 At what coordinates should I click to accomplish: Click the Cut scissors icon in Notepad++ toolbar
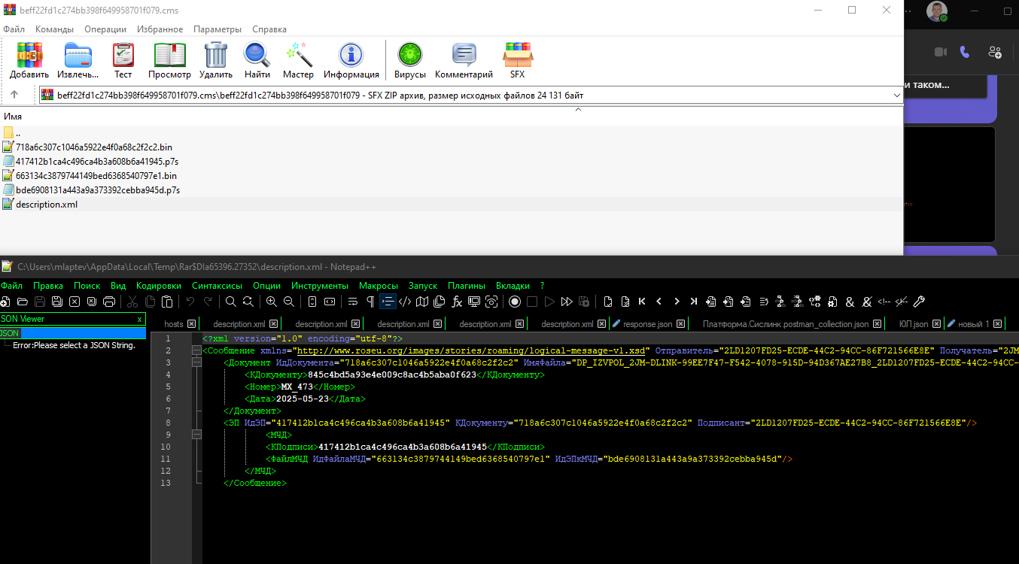(x=132, y=302)
